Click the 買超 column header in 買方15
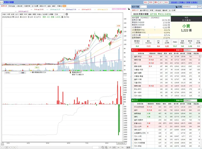 coord(160,53)
